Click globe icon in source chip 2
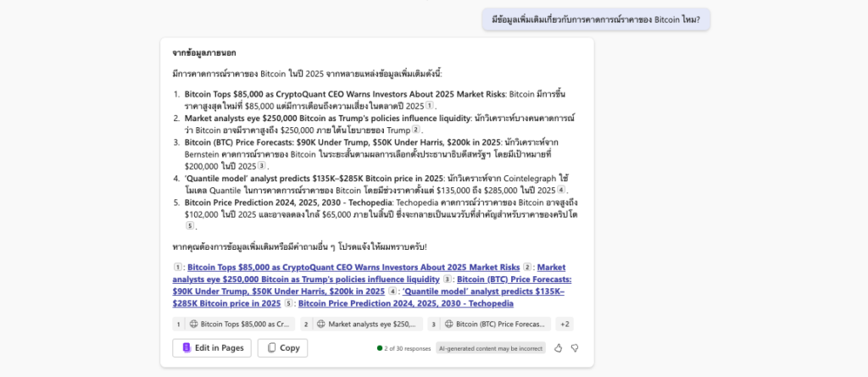868x377 pixels. tap(321, 324)
